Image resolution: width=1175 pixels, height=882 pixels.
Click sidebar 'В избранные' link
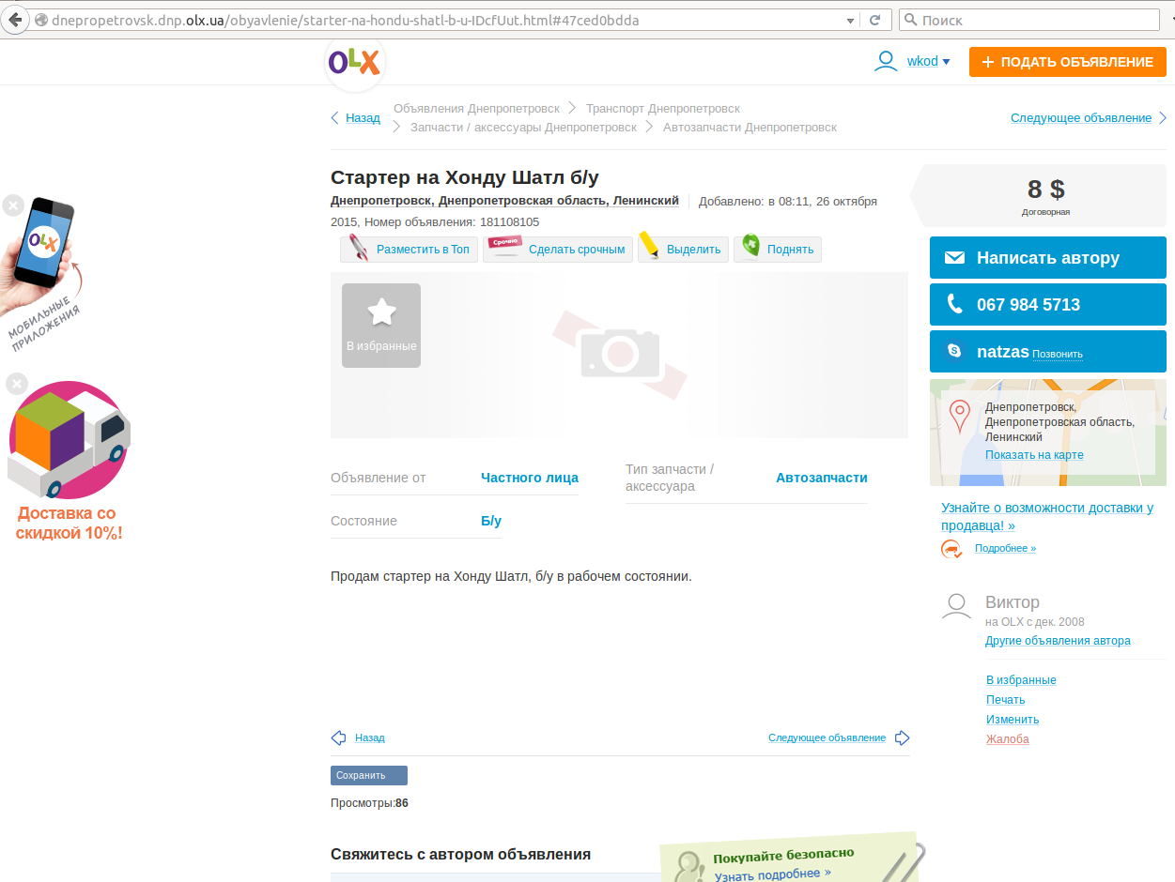1021,680
